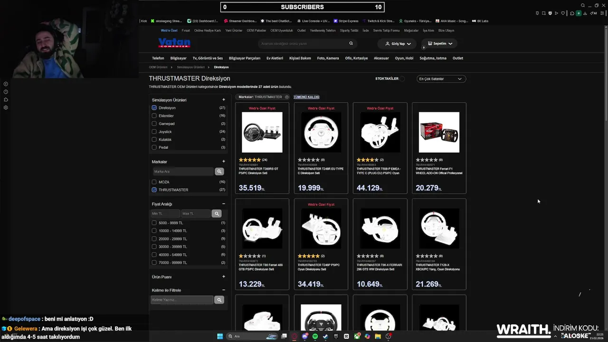Check the Kulaklık category checkbox
The image size is (608, 342).
(x=154, y=140)
